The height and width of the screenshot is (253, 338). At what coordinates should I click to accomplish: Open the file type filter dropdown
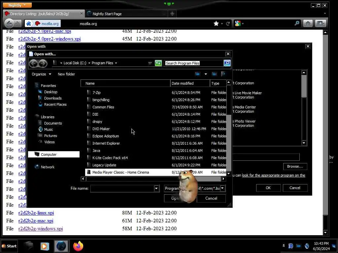coord(222,188)
